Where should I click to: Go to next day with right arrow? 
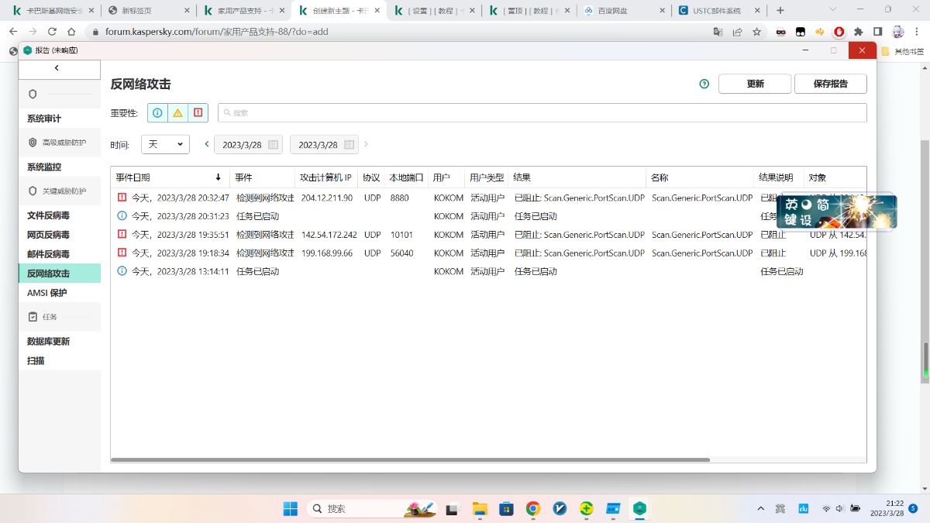[x=366, y=144]
